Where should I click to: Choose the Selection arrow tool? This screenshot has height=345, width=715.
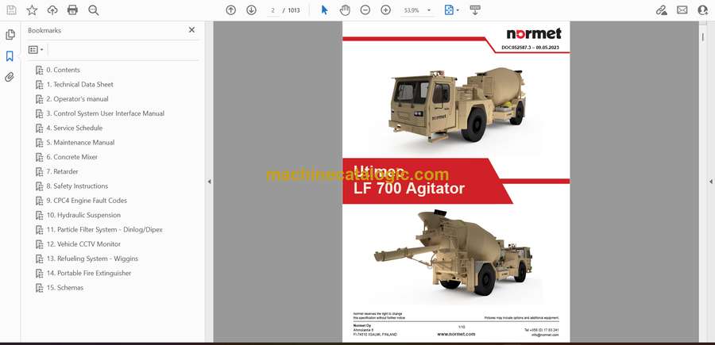[x=324, y=10]
